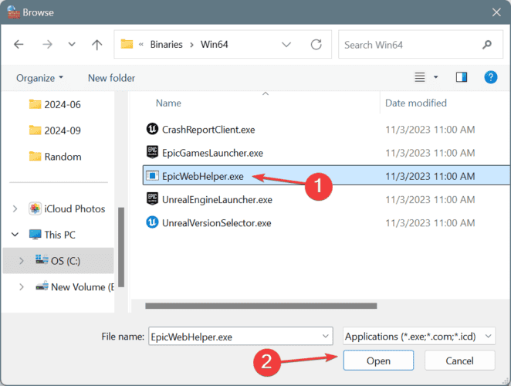Expand the iCloud Photos tree item
This screenshot has height=386, width=511.
[x=15, y=208]
